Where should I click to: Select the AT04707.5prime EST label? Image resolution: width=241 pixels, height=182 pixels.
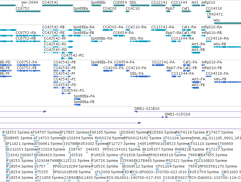coord(44,132)
